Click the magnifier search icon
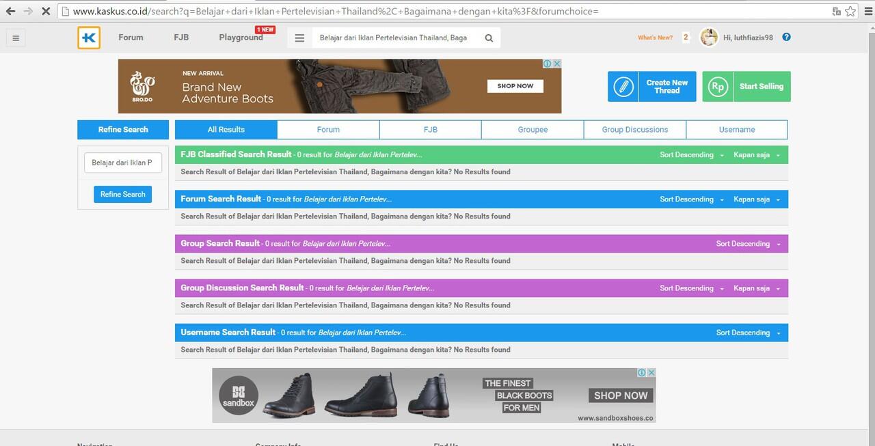Screen dimensions: 875x446 pyautogui.click(x=489, y=38)
